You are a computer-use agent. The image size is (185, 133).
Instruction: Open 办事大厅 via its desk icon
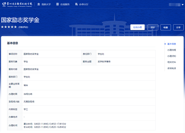(x=76, y=4)
